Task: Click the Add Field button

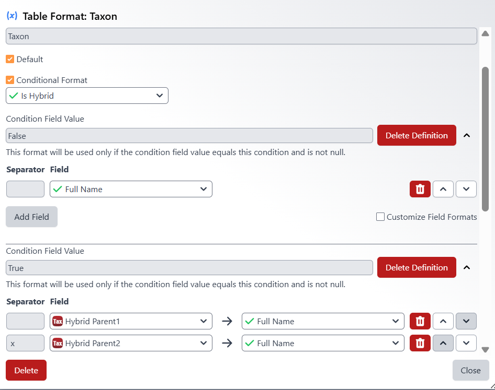Action: 31,217
